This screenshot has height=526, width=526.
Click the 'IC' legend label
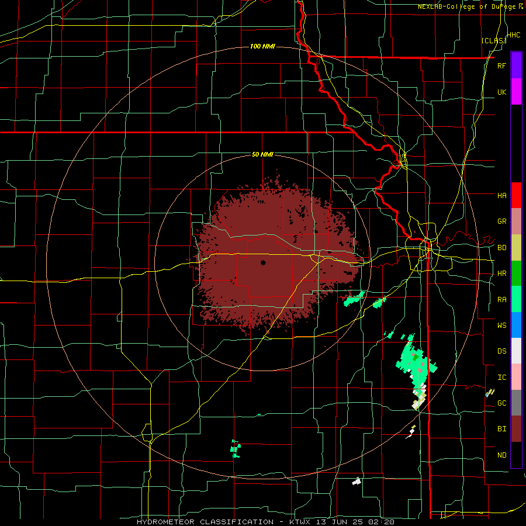click(x=501, y=378)
